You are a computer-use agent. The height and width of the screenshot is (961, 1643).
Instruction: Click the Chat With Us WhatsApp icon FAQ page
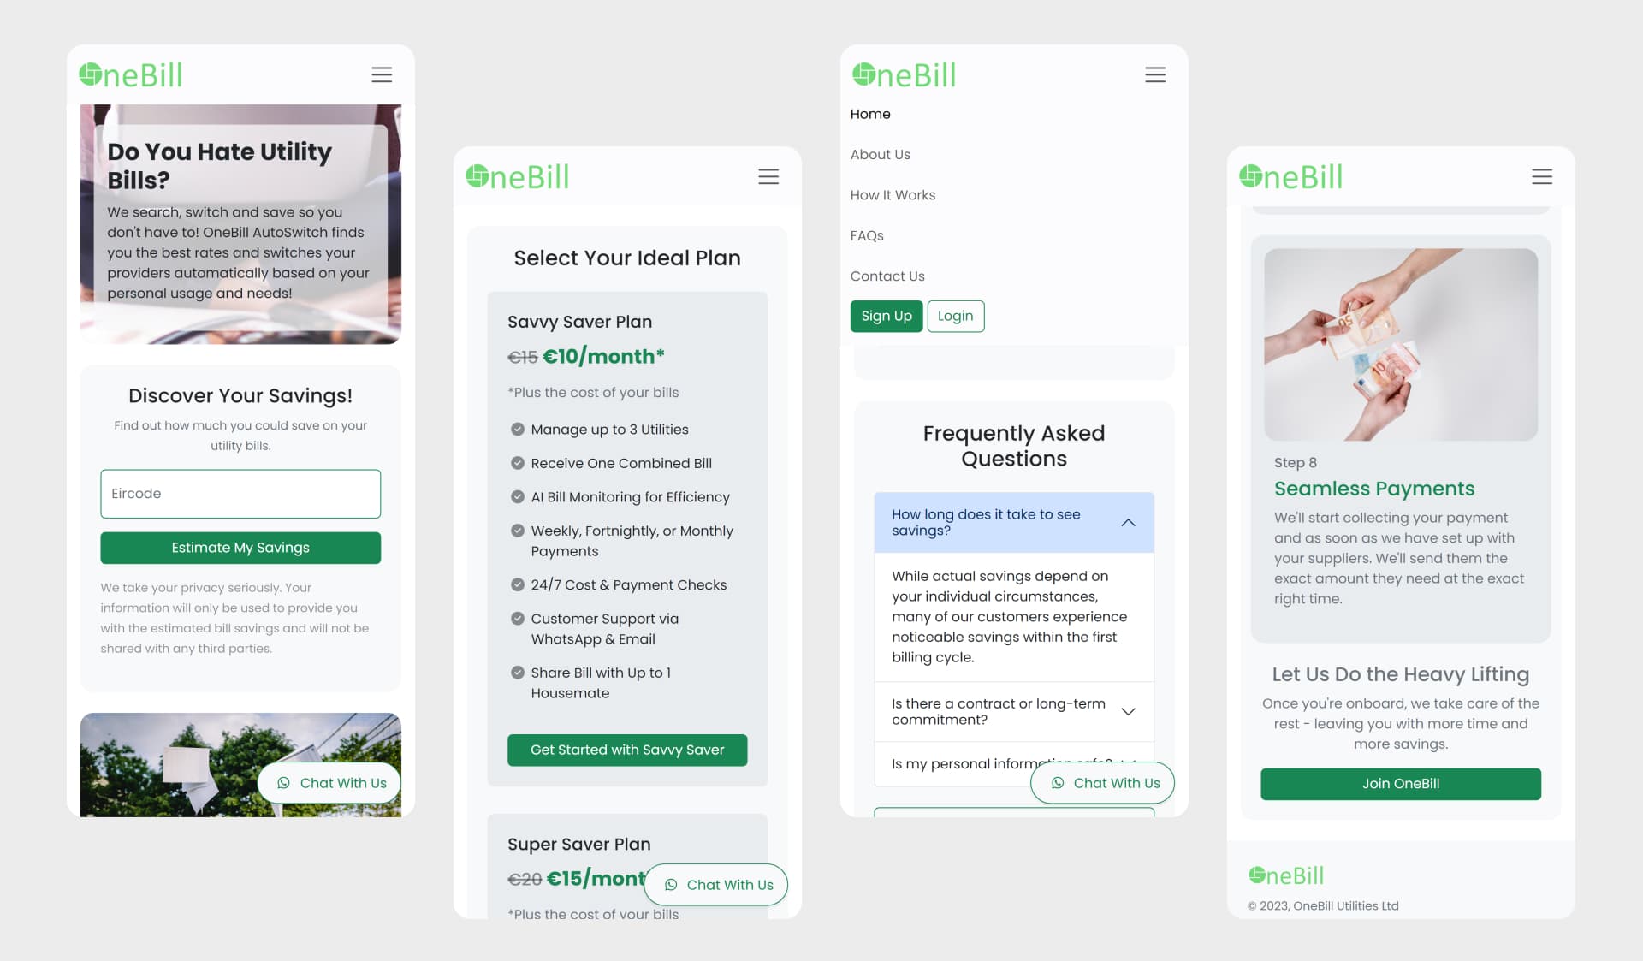(x=1057, y=782)
